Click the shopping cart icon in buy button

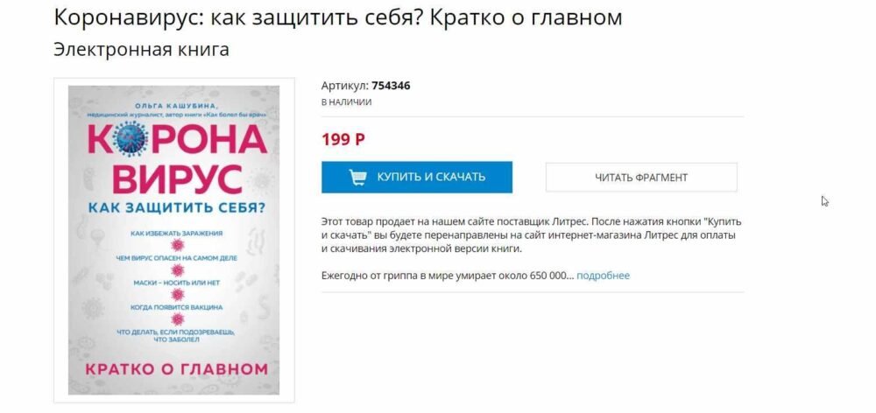pyautogui.click(x=357, y=178)
